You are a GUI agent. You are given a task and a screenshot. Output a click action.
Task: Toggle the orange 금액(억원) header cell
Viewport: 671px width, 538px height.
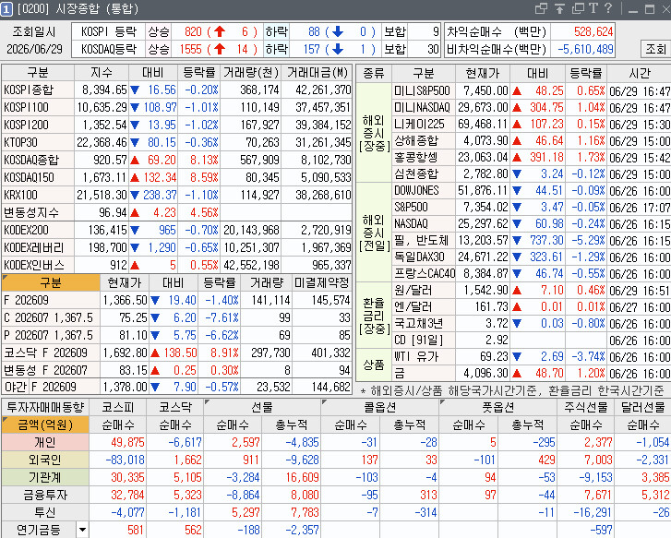pos(45,425)
